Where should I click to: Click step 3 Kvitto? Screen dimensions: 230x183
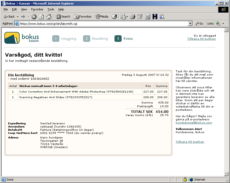(124, 39)
